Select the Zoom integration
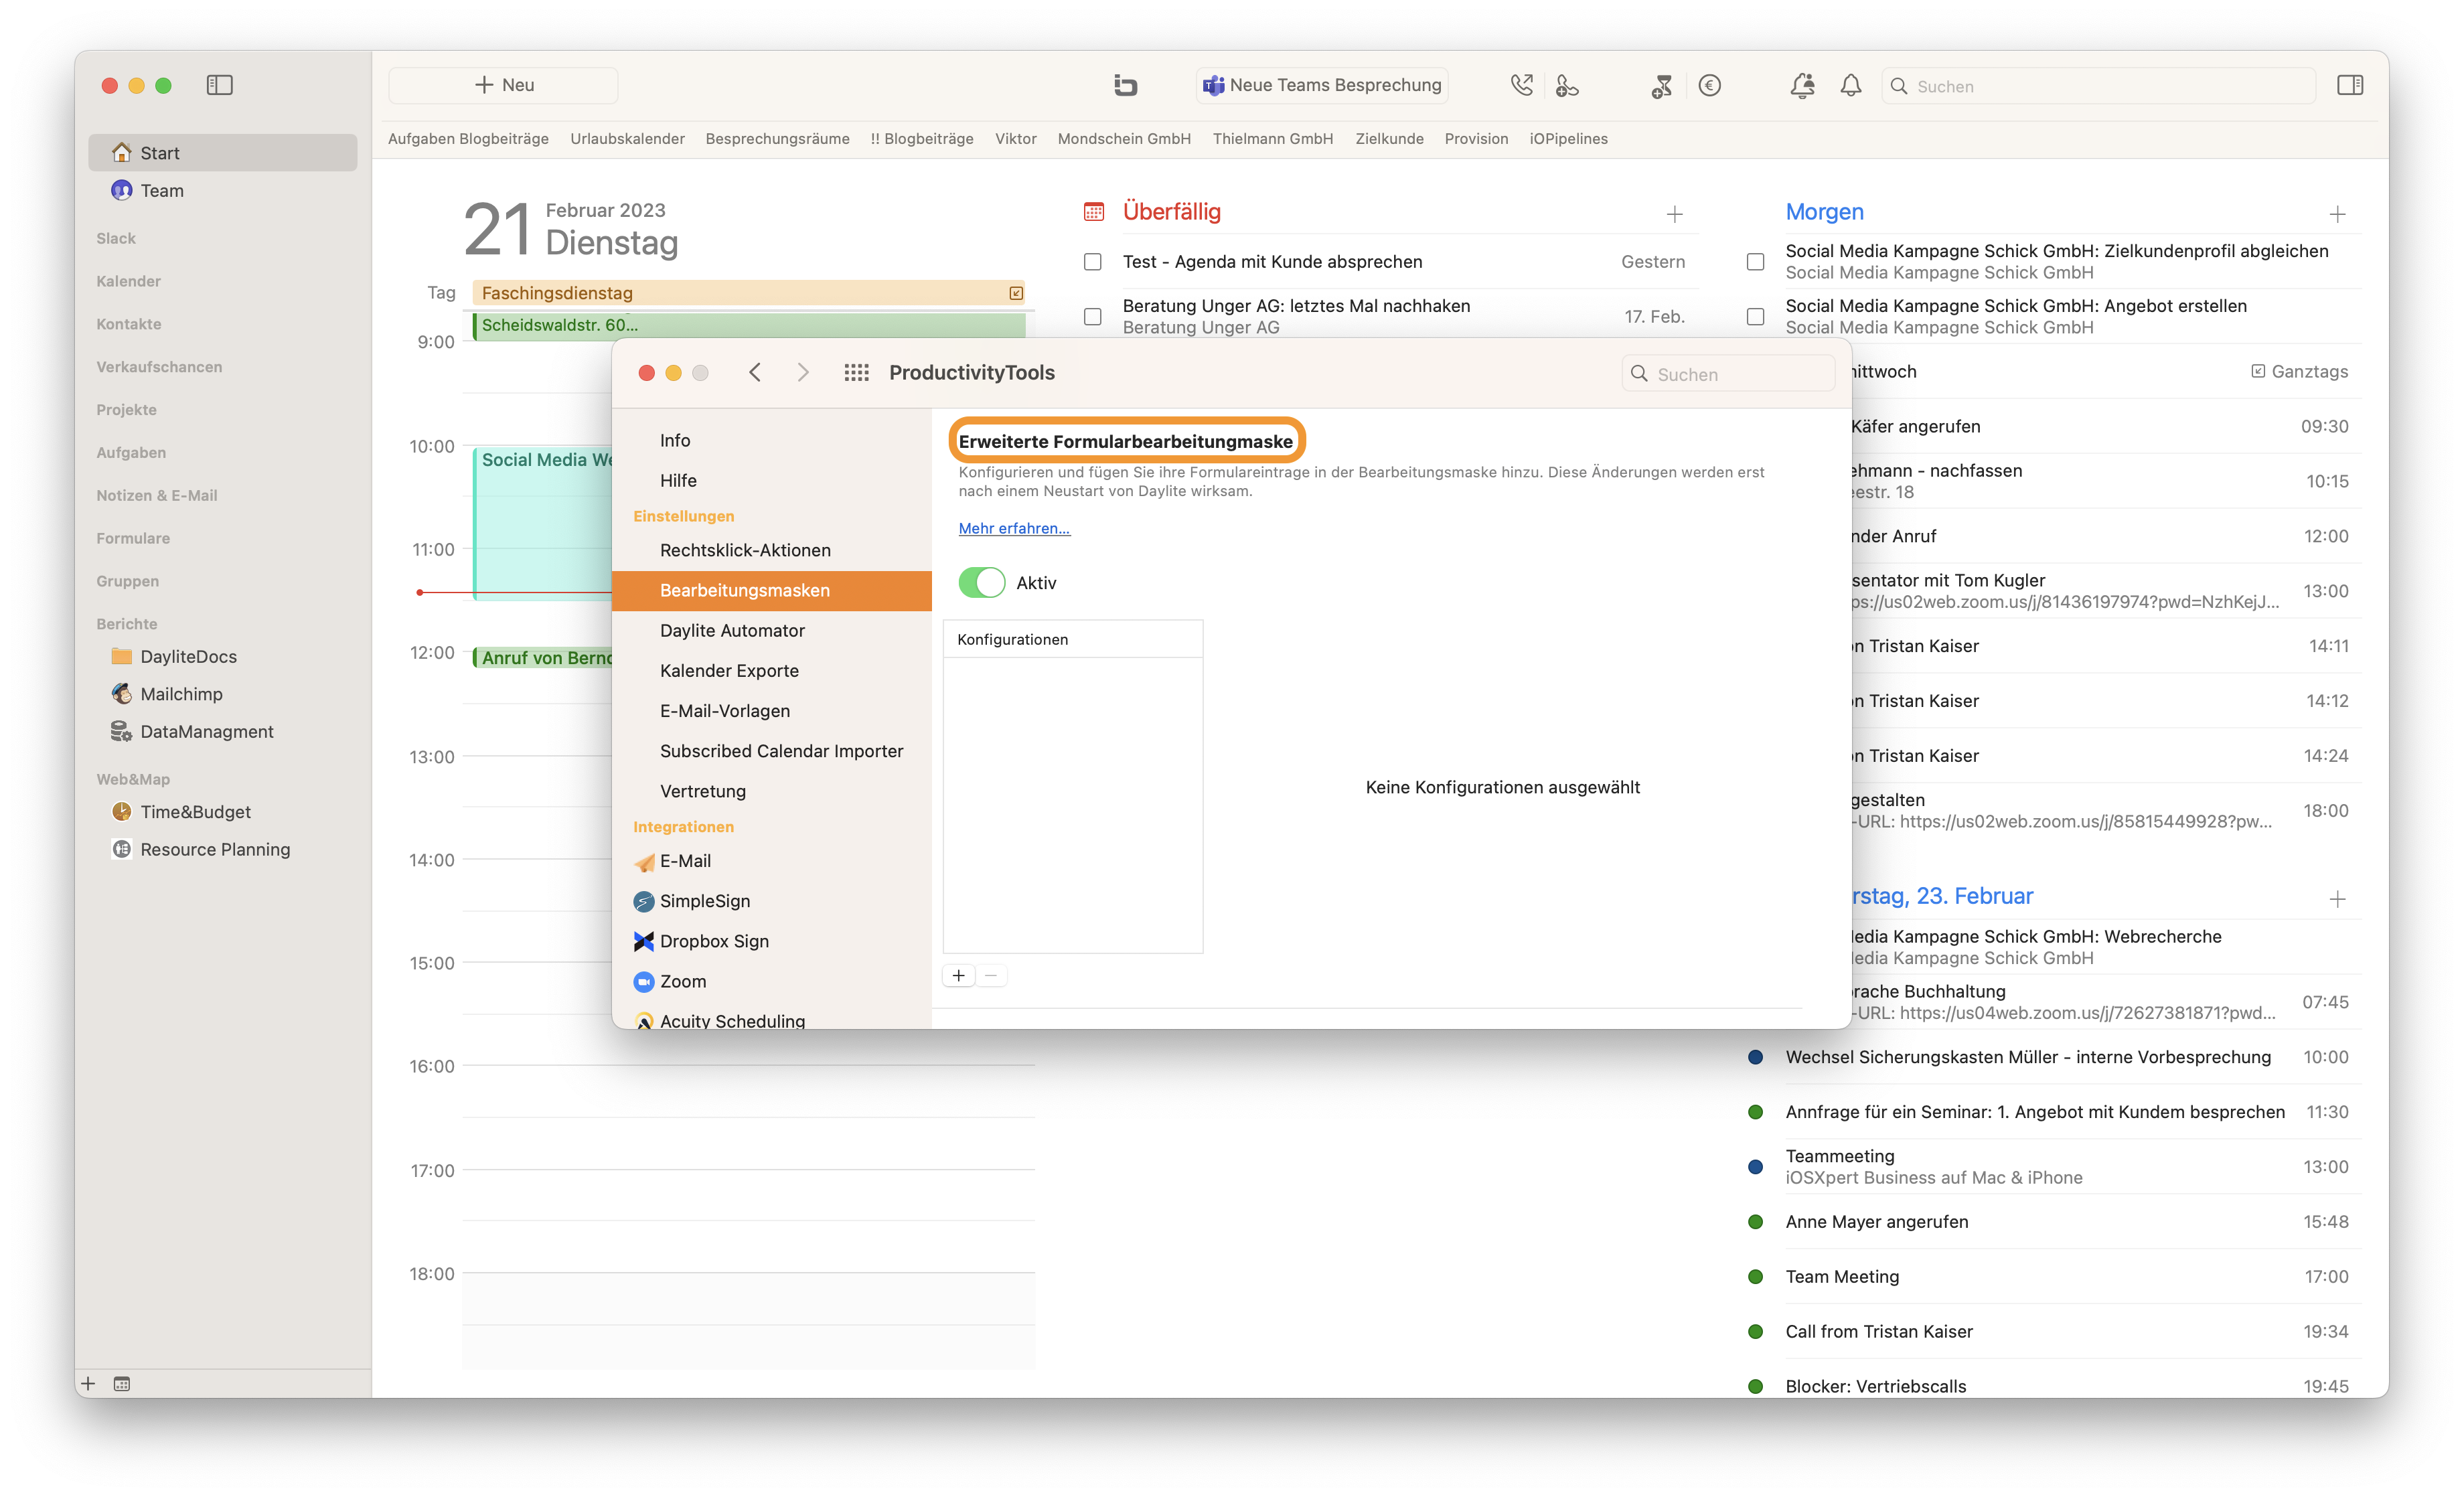Screen dimensions: 2464x1497 click(682, 981)
